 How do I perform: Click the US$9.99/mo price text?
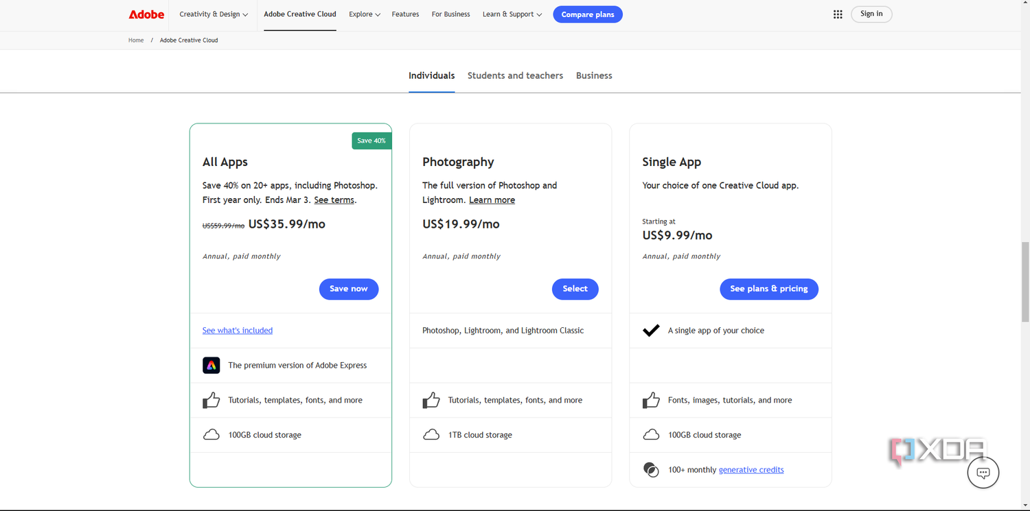click(677, 235)
